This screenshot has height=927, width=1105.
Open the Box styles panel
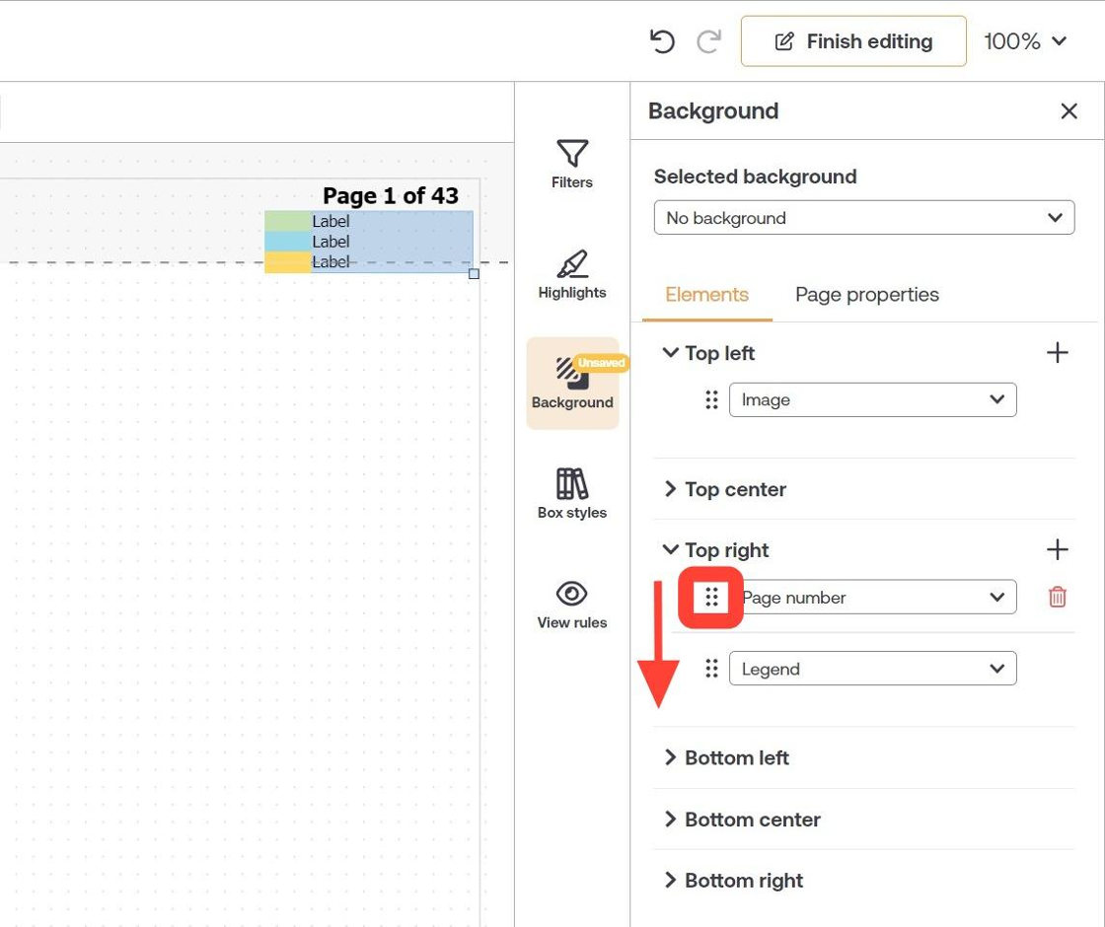(571, 494)
